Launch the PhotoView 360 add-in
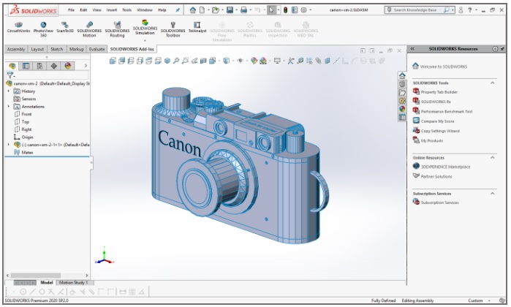This screenshot has height=307, width=511. point(43,29)
